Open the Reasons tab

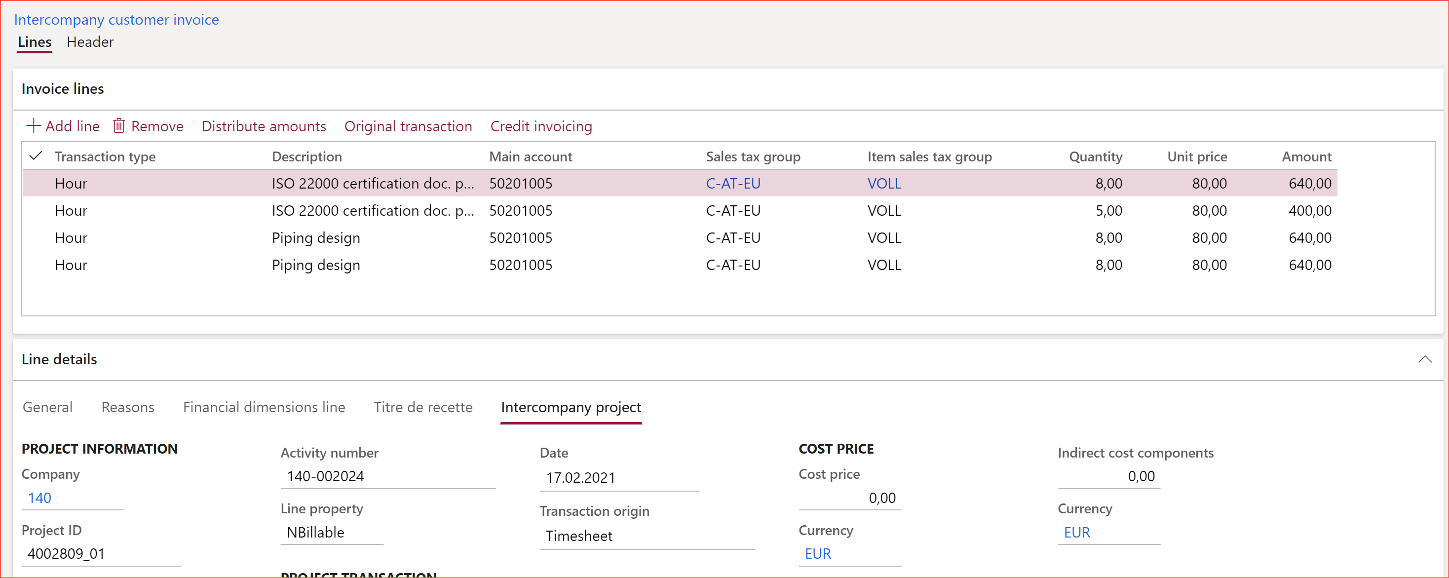pyautogui.click(x=128, y=407)
